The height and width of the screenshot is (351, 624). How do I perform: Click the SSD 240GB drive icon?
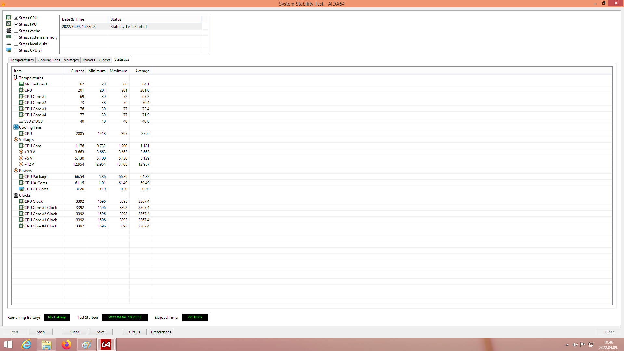point(21,122)
